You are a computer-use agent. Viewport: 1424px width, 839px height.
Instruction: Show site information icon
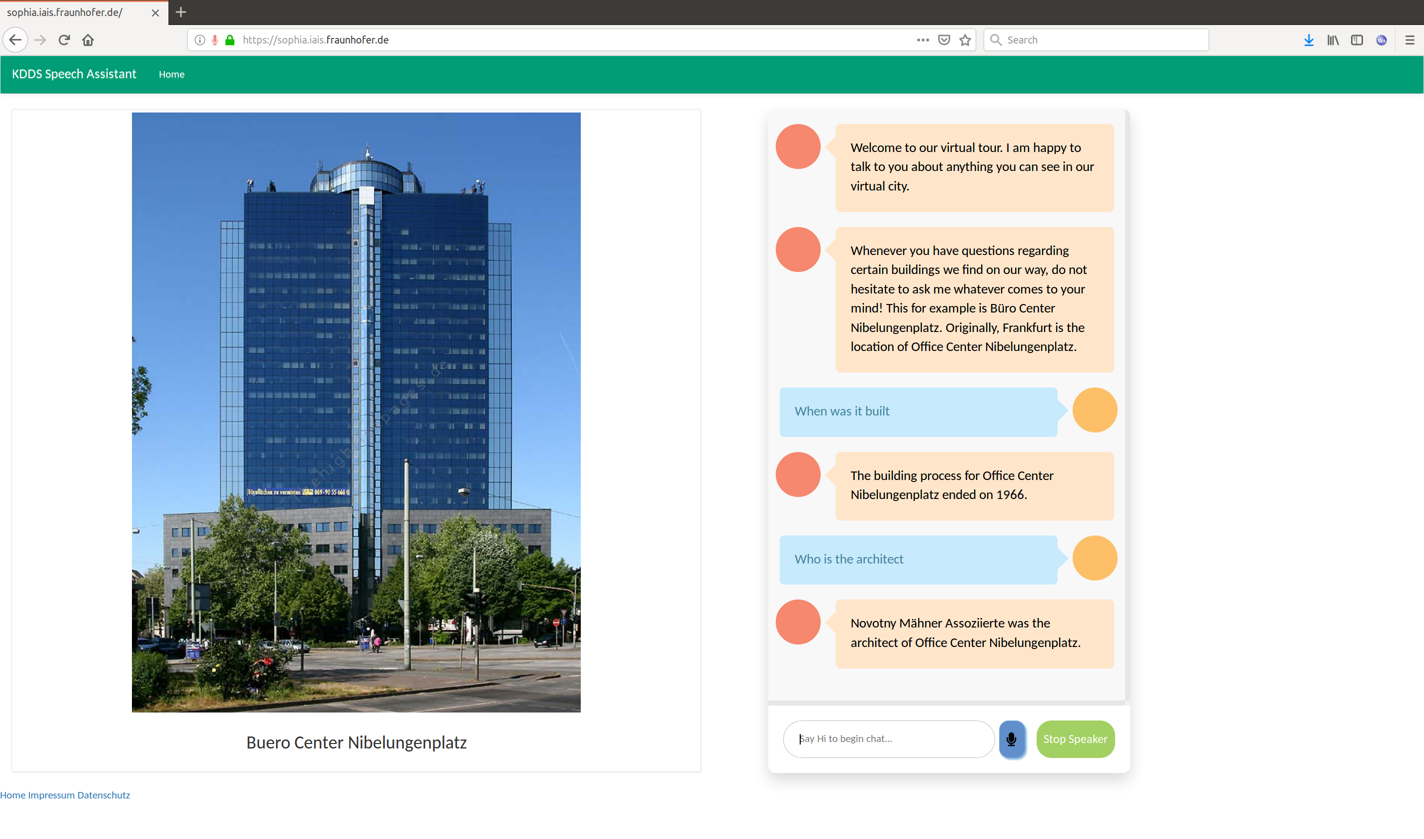(199, 40)
